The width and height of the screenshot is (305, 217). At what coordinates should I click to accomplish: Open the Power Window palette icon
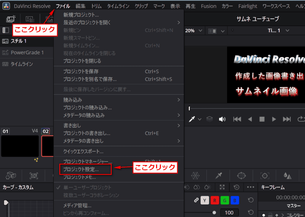coord(241,176)
